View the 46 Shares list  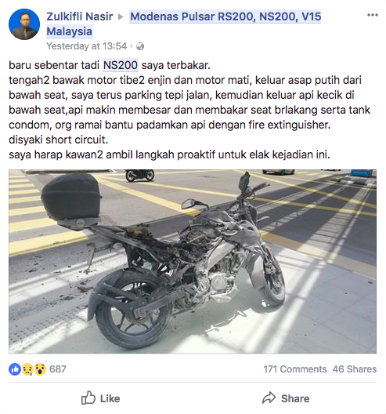[x=355, y=369]
